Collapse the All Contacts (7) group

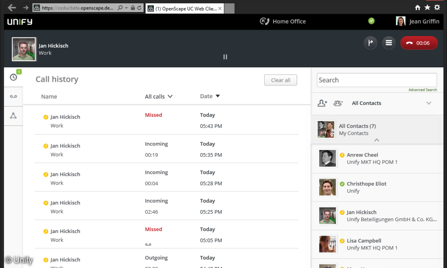[x=377, y=140]
